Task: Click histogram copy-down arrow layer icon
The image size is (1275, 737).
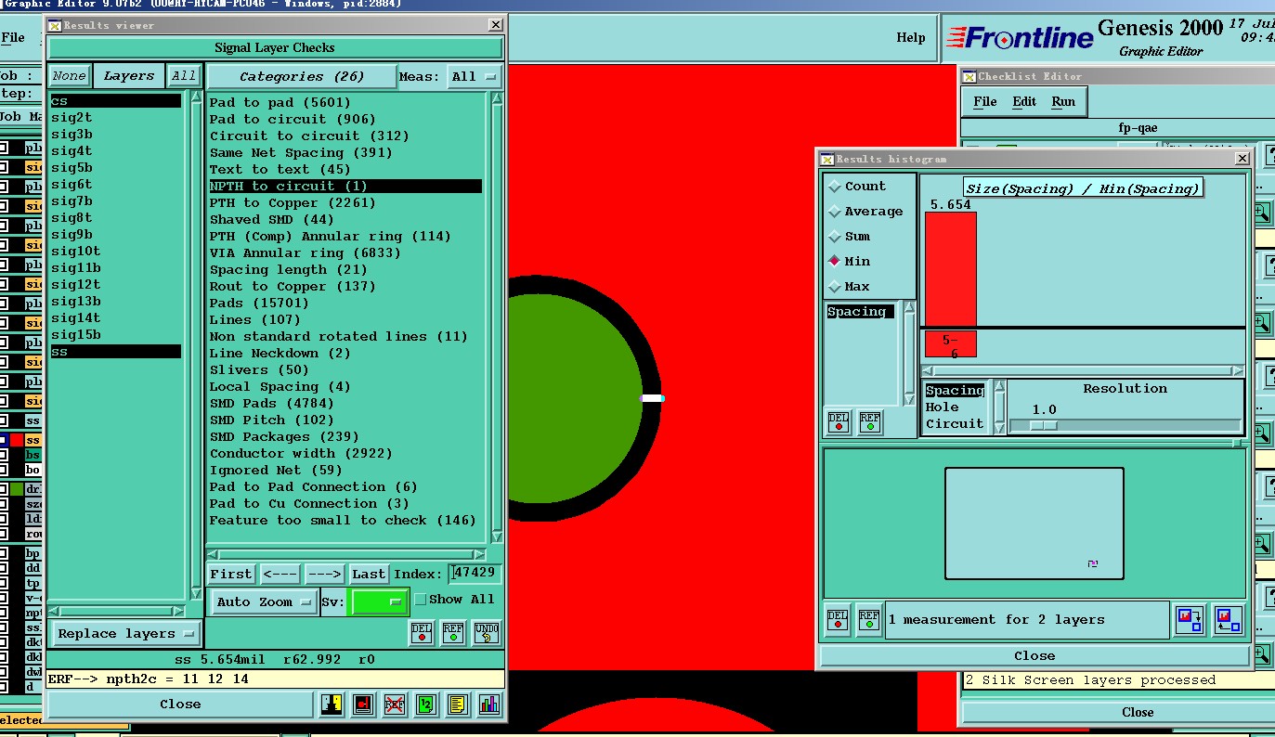Action: click(1190, 619)
